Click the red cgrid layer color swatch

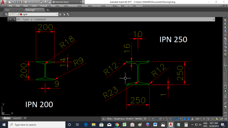coord(21,14)
